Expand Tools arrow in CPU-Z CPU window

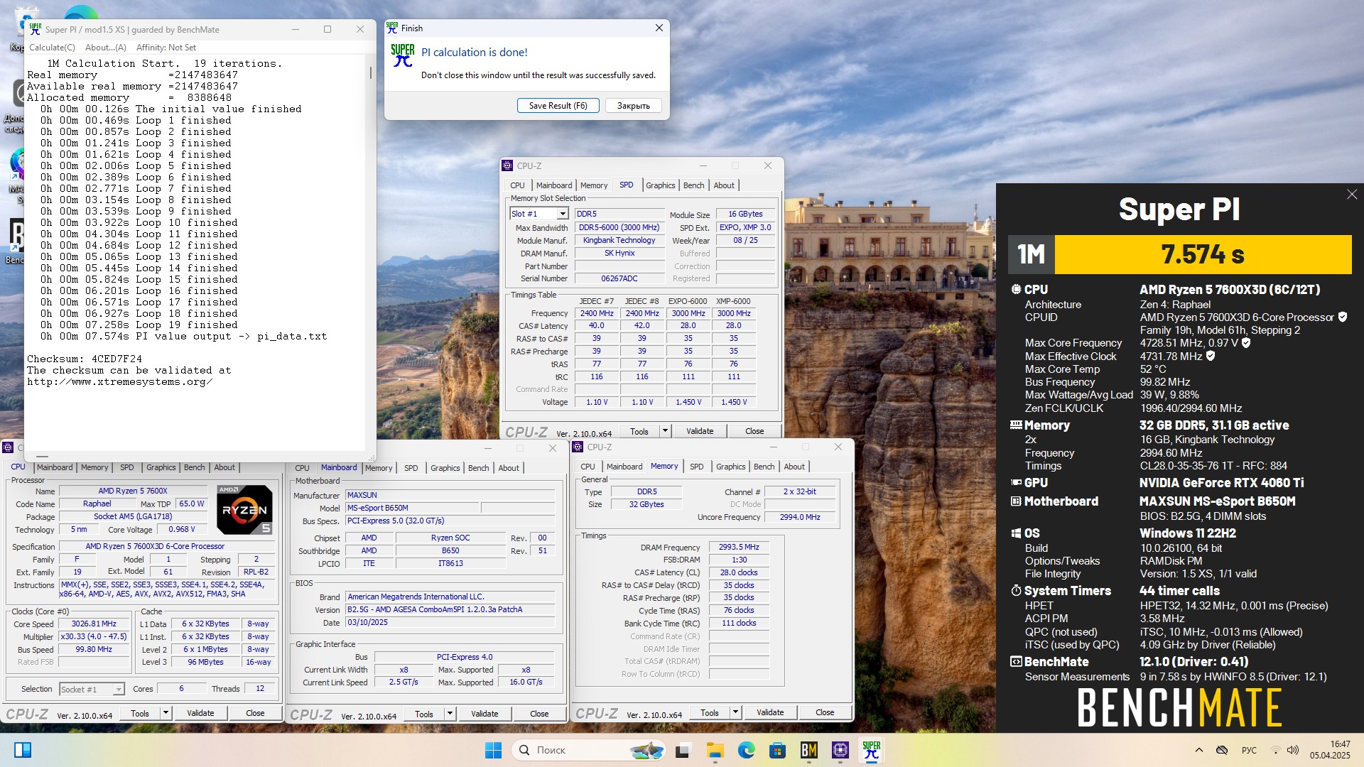166,713
